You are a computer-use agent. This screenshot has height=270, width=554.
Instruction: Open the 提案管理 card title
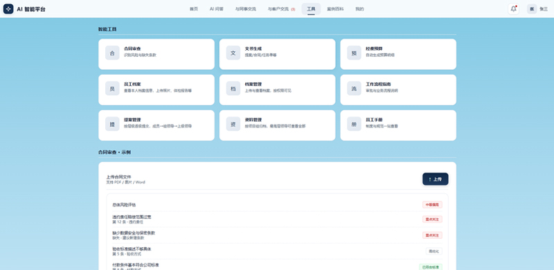pyautogui.click(x=132, y=120)
